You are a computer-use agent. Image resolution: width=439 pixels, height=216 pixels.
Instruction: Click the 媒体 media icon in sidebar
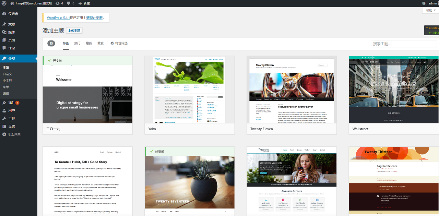point(4,32)
